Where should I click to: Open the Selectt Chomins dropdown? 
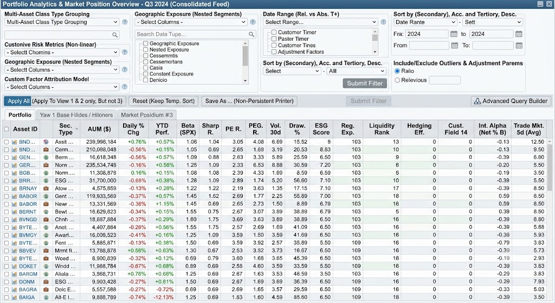click(62, 53)
